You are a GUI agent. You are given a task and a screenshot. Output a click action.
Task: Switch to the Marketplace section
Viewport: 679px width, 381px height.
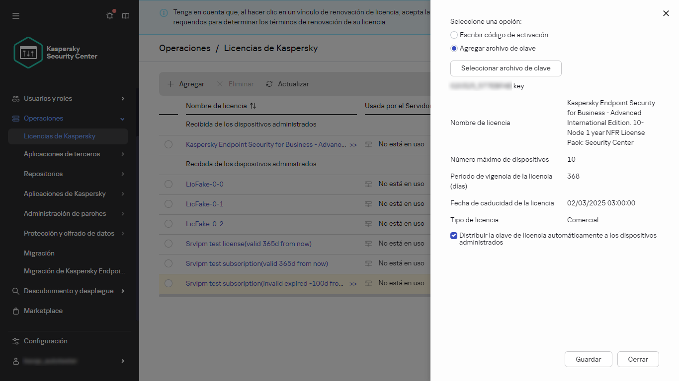tap(43, 311)
